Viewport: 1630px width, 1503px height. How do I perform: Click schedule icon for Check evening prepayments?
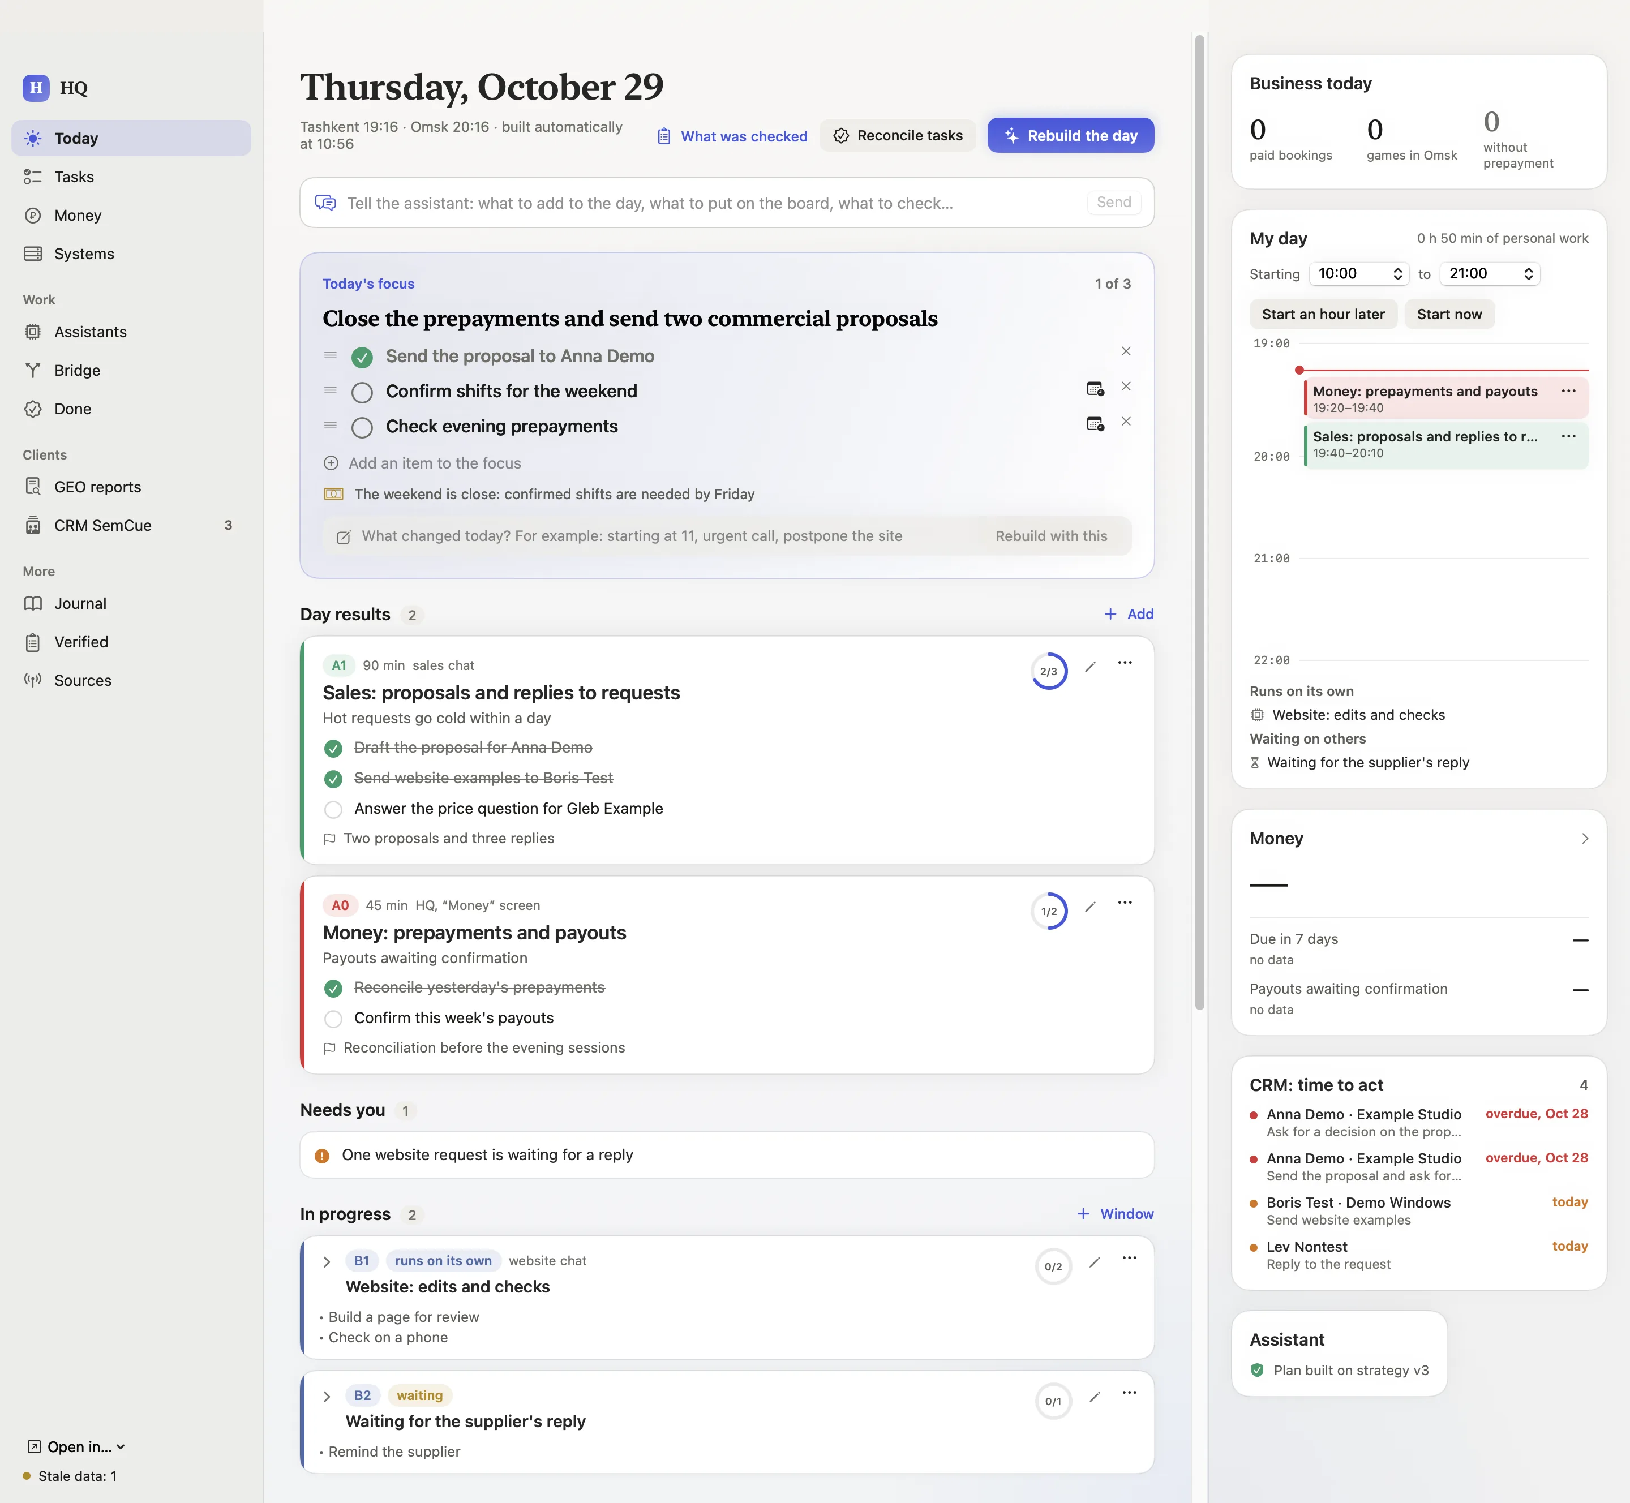pyautogui.click(x=1096, y=424)
